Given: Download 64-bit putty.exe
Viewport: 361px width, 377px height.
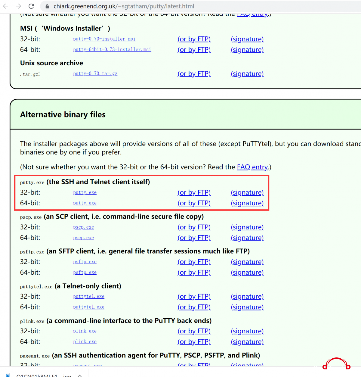Looking at the screenshot, I should point(85,203).
